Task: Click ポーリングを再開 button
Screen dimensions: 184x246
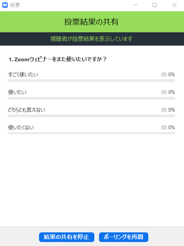Action: tap(124, 237)
